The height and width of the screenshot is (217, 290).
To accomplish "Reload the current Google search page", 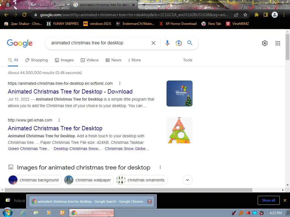I will pos(24,15).
